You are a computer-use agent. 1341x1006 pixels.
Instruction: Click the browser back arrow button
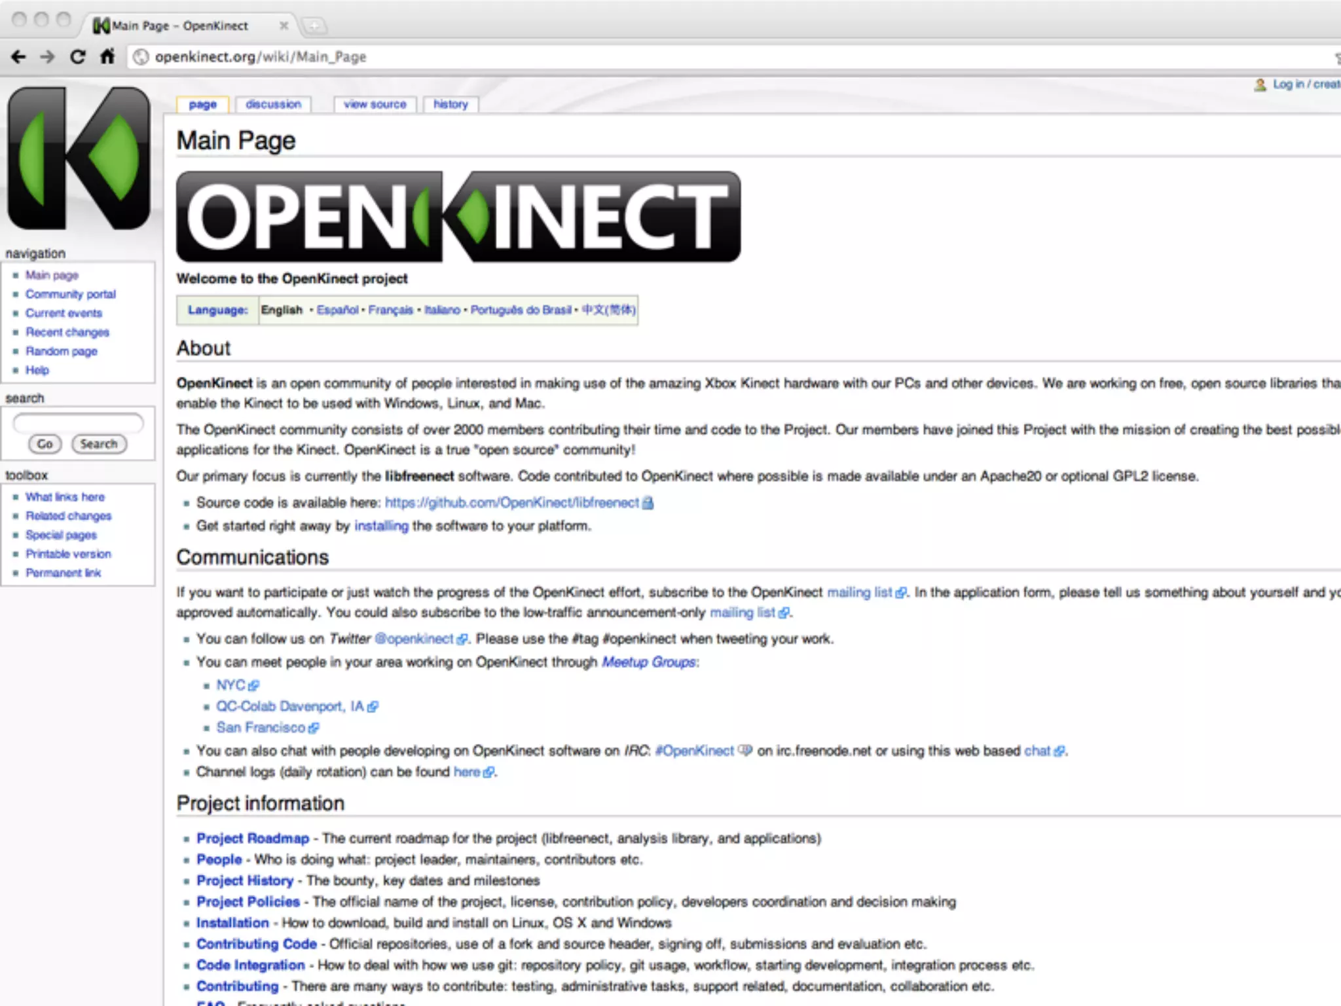pyautogui.click(x=18, y=57)
